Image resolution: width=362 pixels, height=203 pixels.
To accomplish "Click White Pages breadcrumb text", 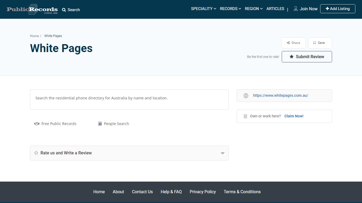I will pos(53,36).
